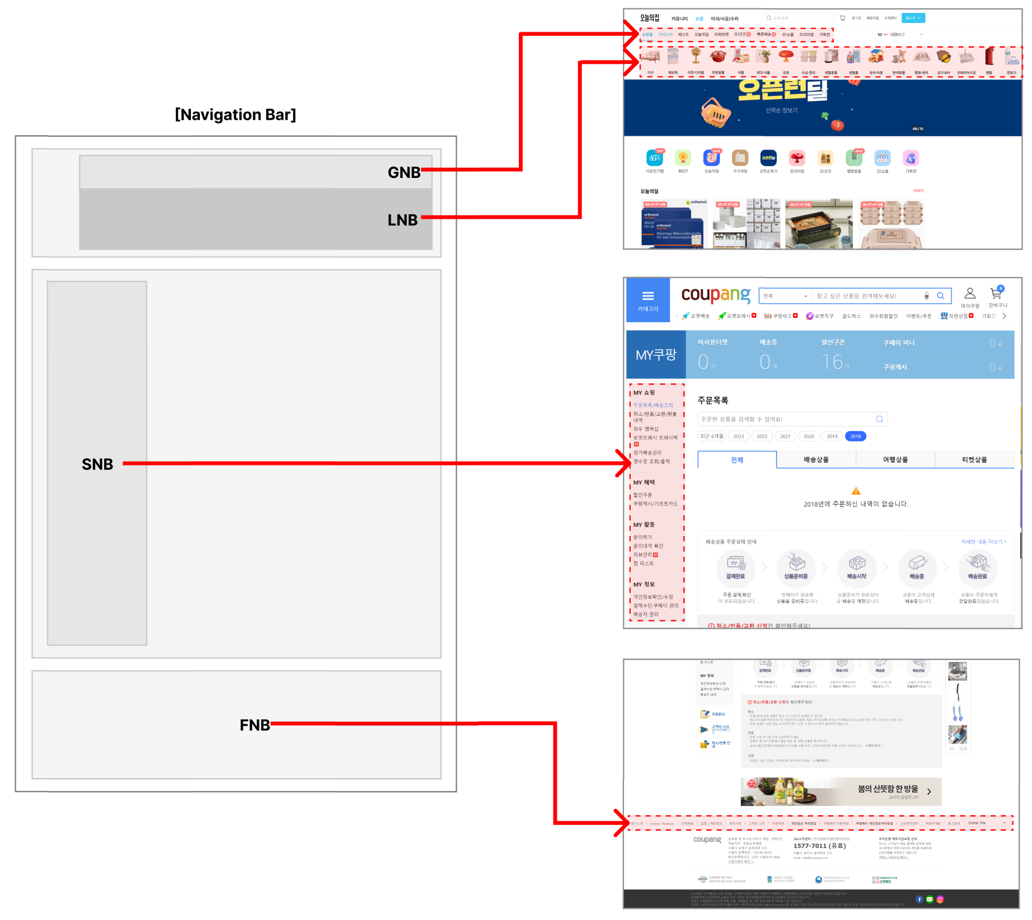The image size is (1032, 920).
Task: Open 배송지 관리 in MY 정보
Action: click(646, 614)
